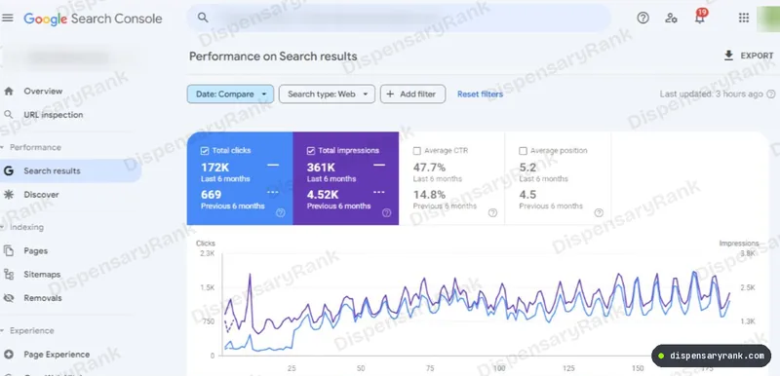Screen dimensions: 780x376
Task: Click the plus icon in Add filter
Action: pos(390,94)
